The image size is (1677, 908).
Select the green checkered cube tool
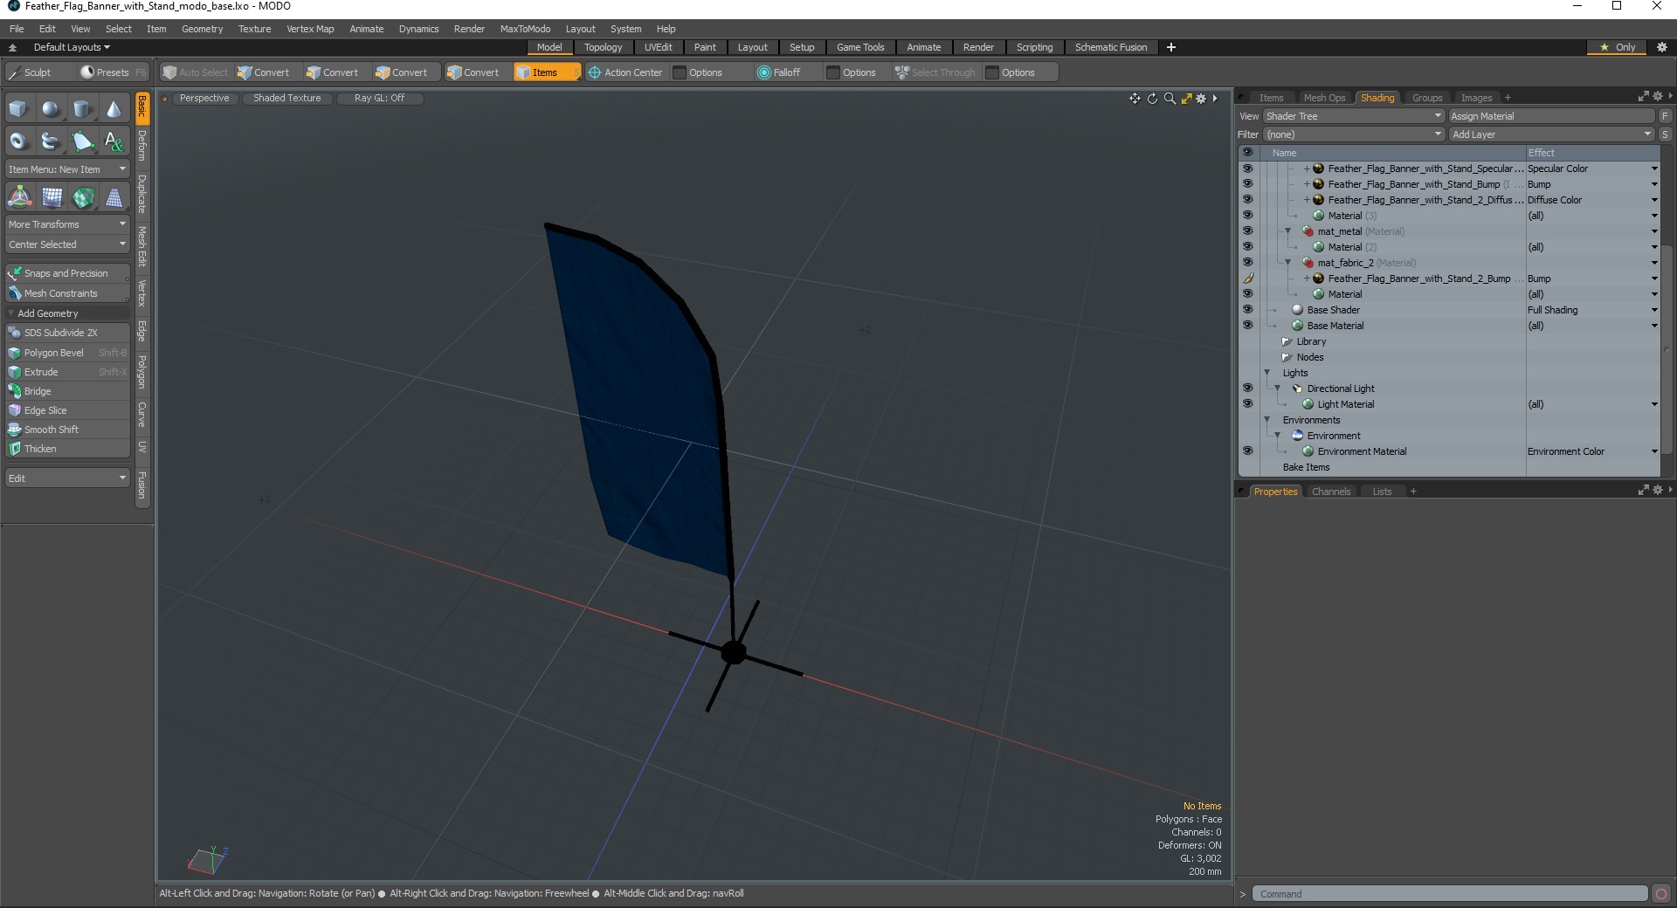(x=82, y=197)
